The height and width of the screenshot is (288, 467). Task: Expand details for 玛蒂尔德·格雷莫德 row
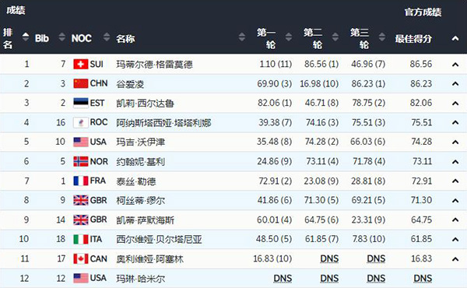tap(455, 65)
